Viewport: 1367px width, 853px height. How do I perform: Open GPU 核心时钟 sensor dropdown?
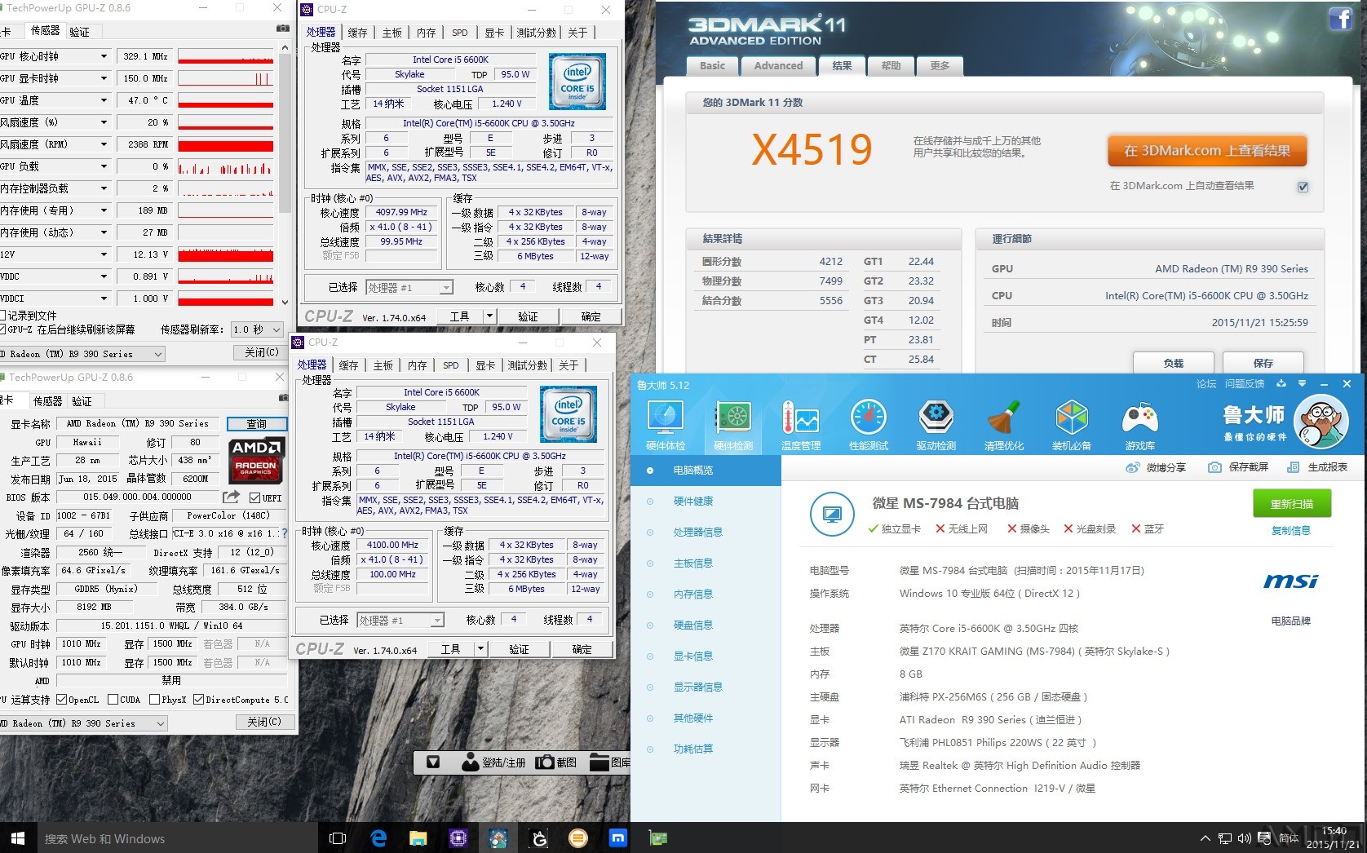click(x=104, y=56)
